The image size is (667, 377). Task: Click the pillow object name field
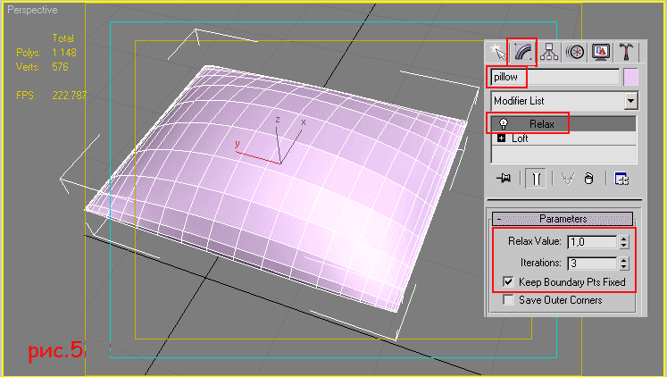pos(554,77)
